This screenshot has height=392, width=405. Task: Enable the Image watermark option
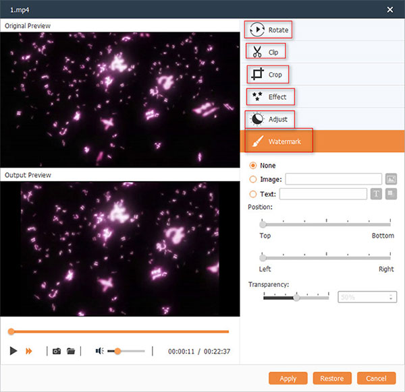click(x=253, y=179)
